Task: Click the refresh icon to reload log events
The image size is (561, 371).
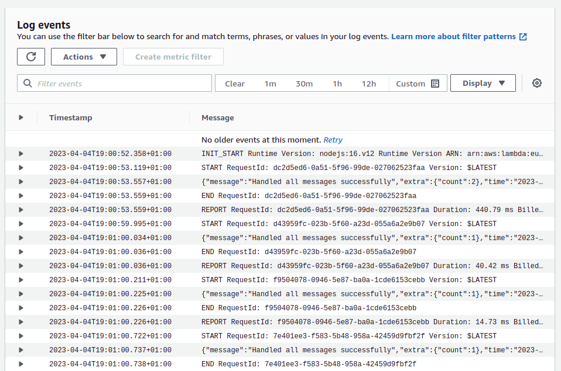Action: pyautogui.click(x=30, y=57)
